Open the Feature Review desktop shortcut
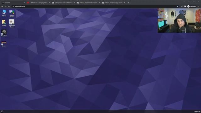This screenshot has width=201, height=113. pyautogui.click(x=12, y=13)
